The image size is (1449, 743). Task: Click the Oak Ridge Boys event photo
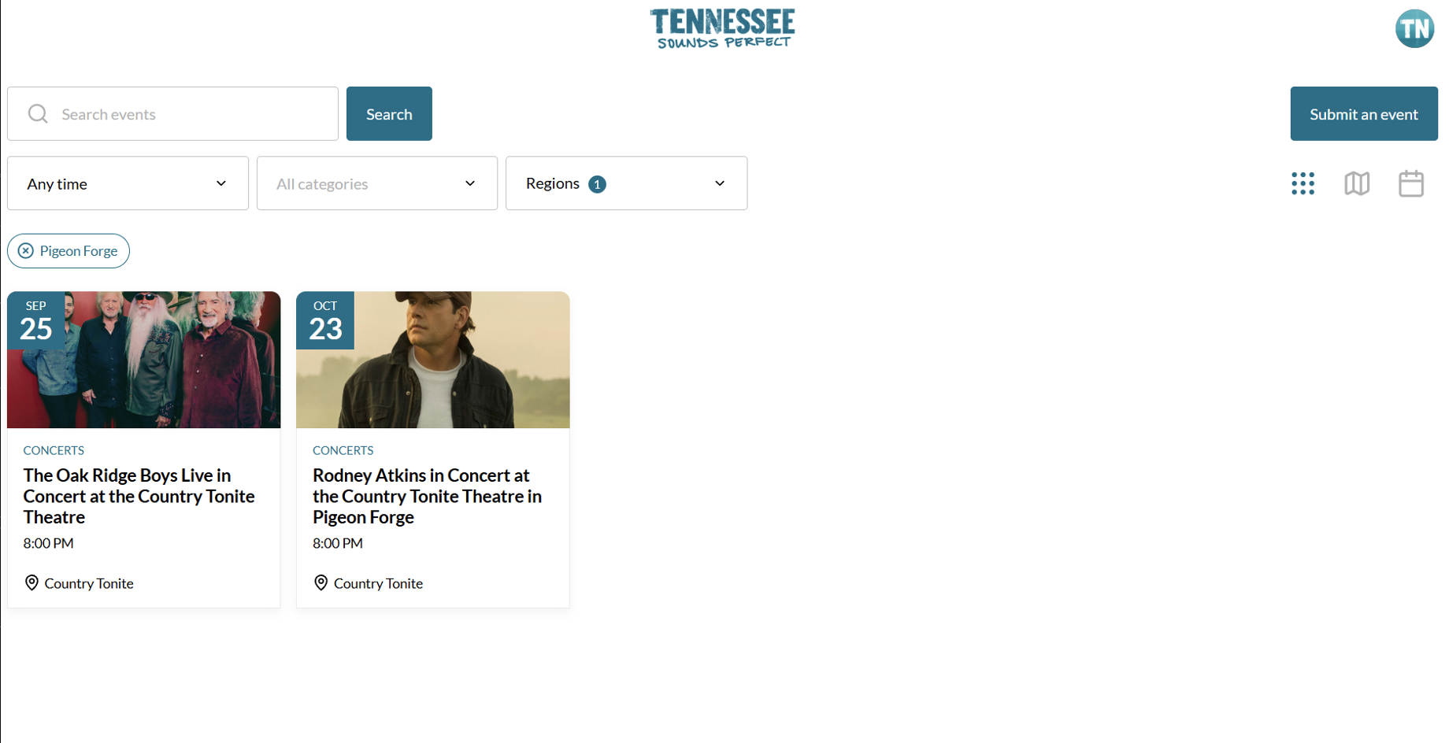[144, 360]
